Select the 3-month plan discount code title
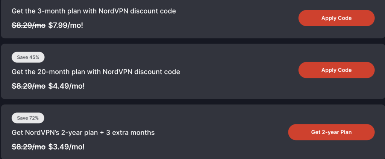The image size is (385, 159). (x=94, y=11)
